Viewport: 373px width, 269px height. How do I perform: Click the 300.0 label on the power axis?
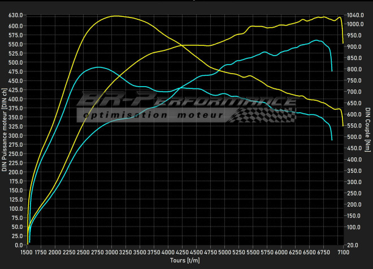pyautogui.click(x=15, y=135)
